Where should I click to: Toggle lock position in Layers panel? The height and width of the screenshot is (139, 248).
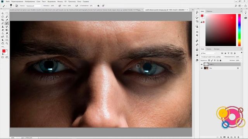click(215, 60)
